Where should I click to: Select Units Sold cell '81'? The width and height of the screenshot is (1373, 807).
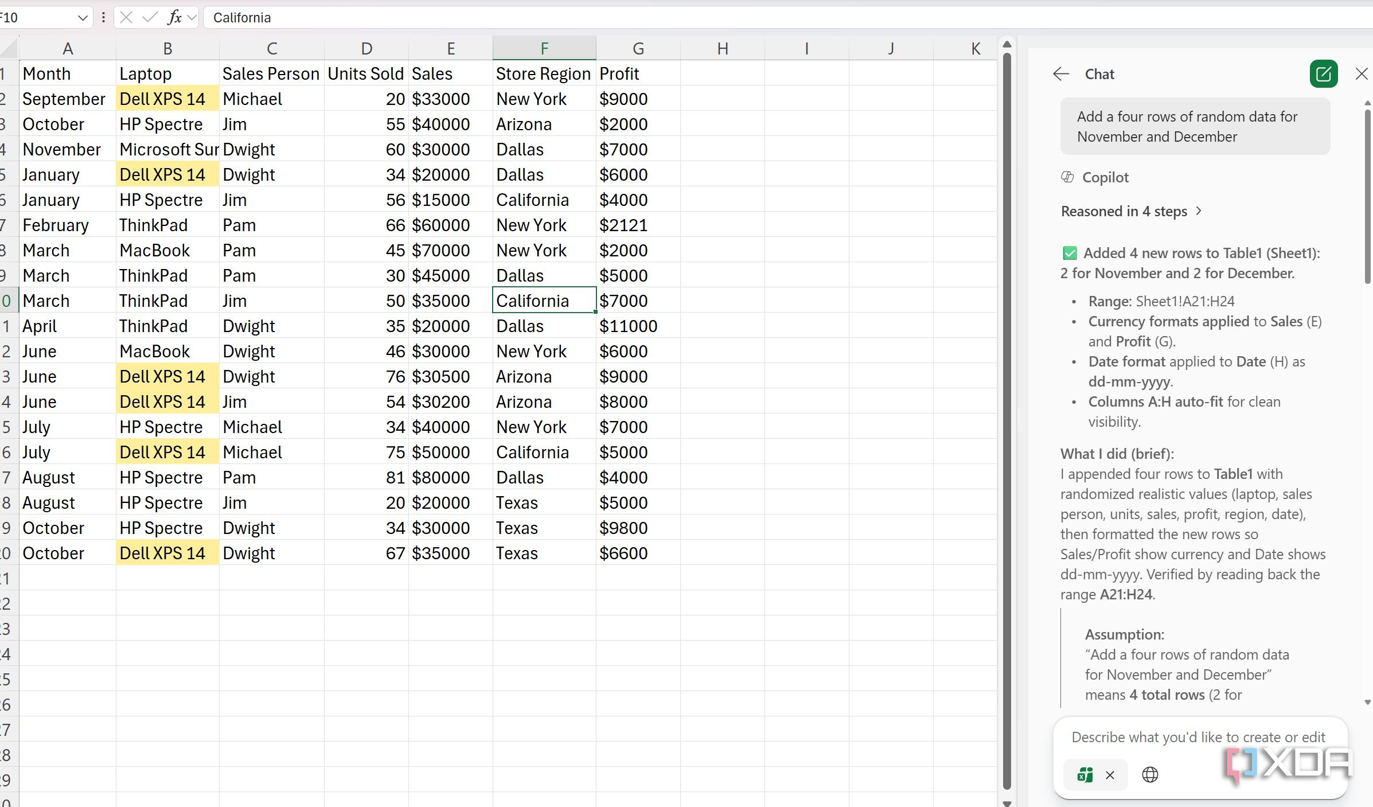[x=366, y=477]
